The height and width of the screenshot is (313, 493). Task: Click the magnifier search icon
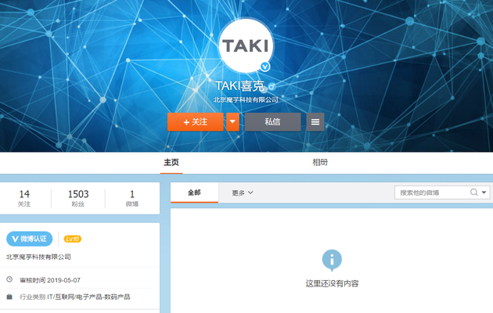click(473, 192)
